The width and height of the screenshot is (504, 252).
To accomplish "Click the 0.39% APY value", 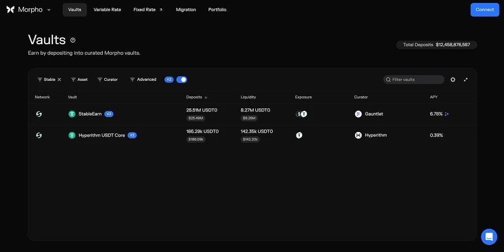I will point(436,136).
